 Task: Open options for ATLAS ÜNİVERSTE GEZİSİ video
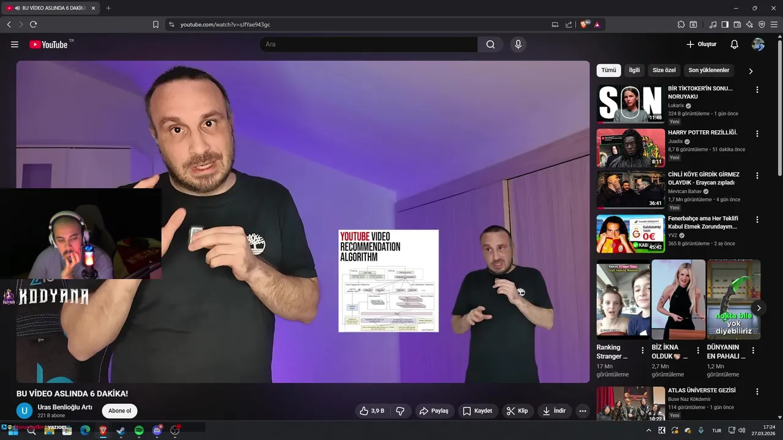click(757, 392)
